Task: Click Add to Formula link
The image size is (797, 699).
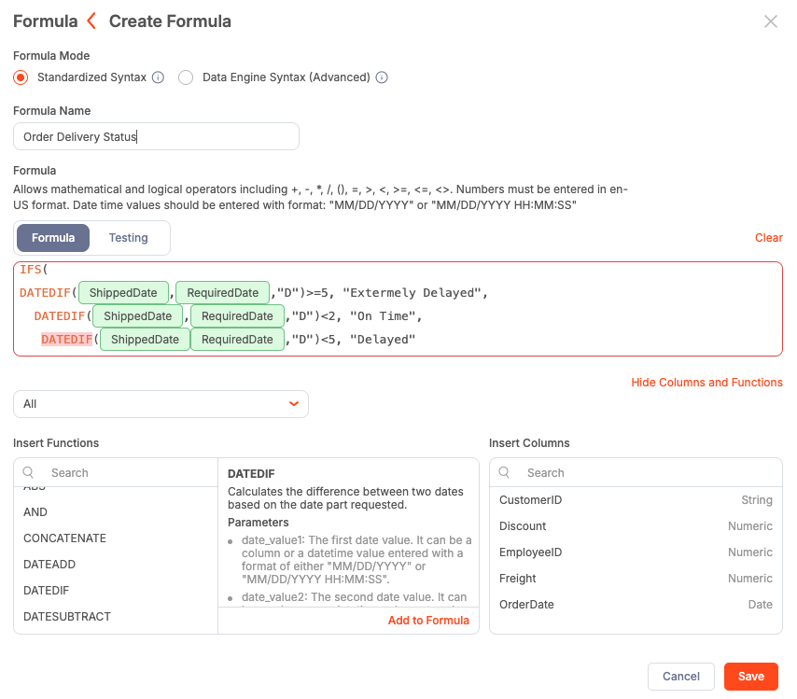Action: click(428, 621)
